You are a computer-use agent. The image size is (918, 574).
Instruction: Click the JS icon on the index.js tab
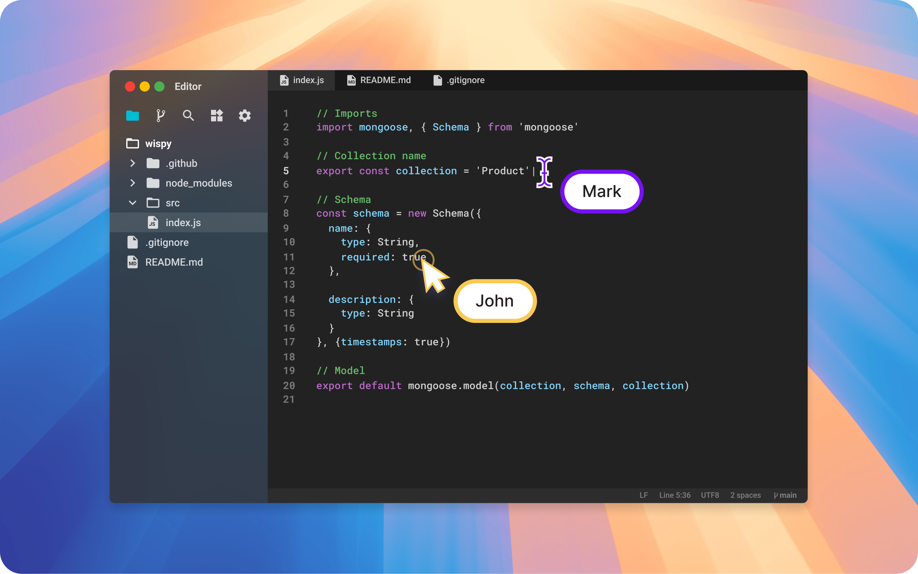point(284,80)
